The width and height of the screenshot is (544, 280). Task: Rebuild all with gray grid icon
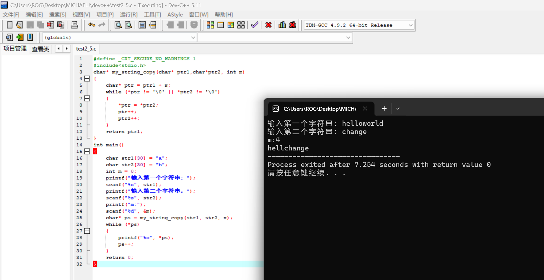pyautogui.click(x=241, y=25)
